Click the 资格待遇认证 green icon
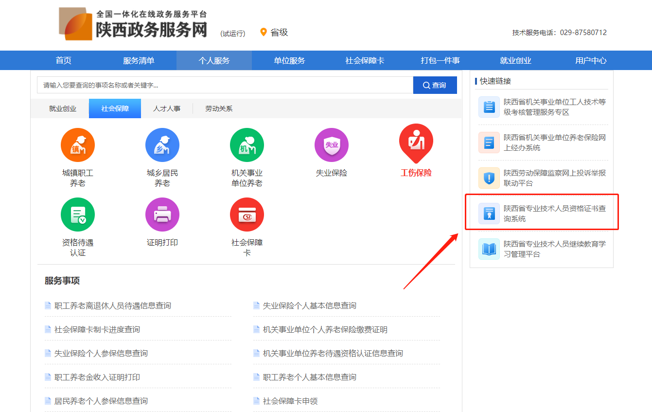This screenshot has height=412, width=652. coord(78,215)
